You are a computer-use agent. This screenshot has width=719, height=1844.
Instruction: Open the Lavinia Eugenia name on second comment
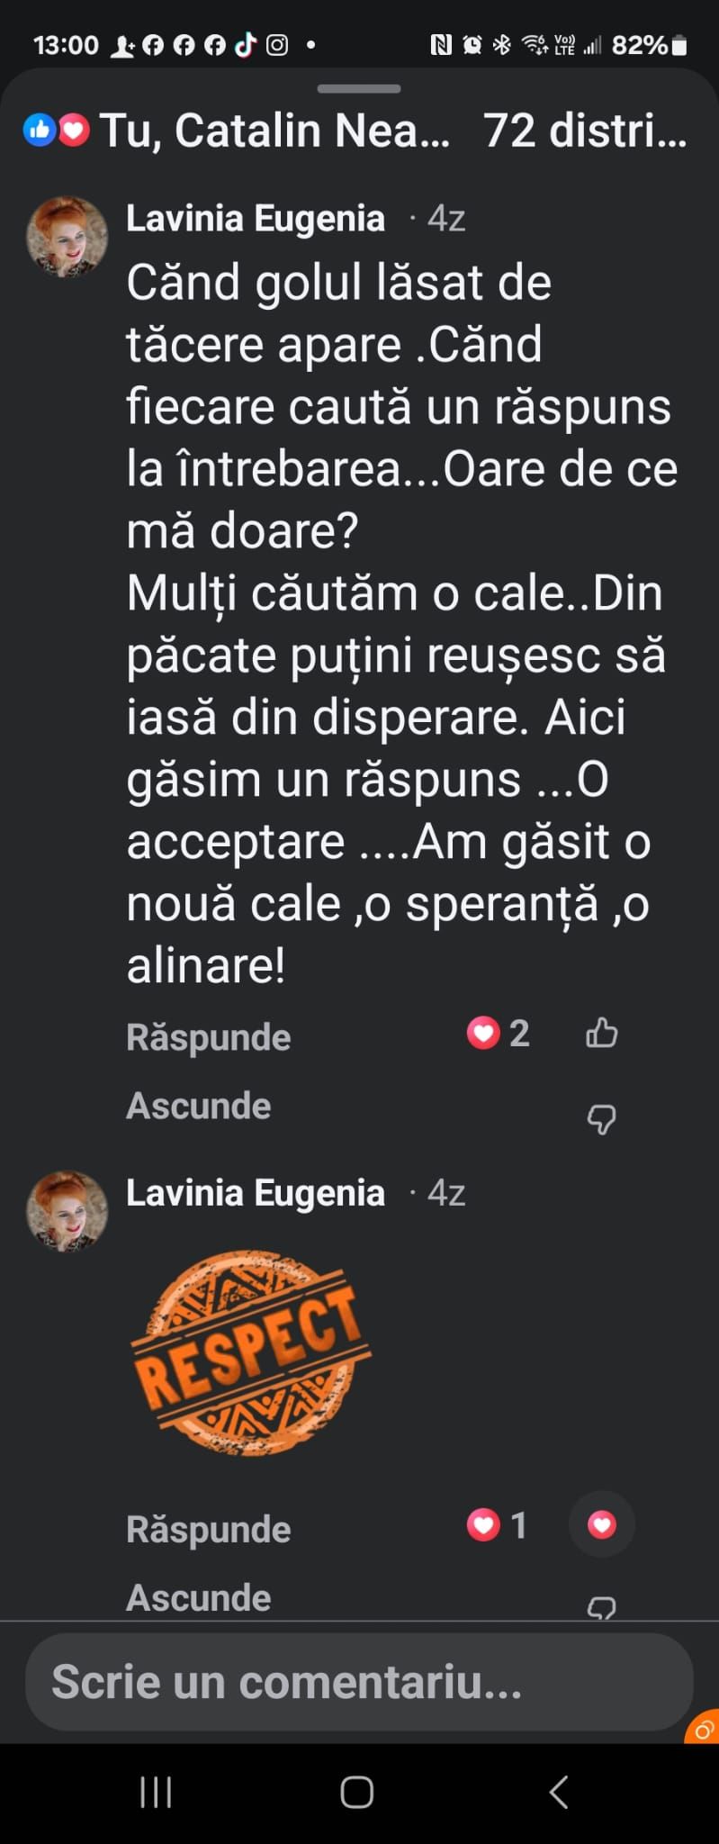(x=256, y=1193)
